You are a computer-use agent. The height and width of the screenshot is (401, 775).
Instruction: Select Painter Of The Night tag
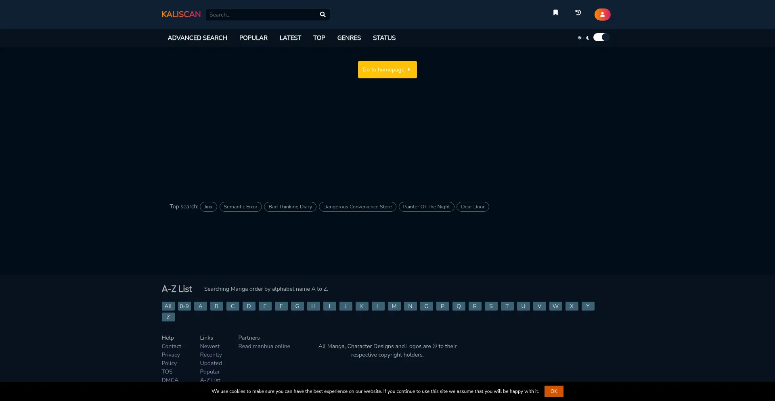tap(426, 207)
